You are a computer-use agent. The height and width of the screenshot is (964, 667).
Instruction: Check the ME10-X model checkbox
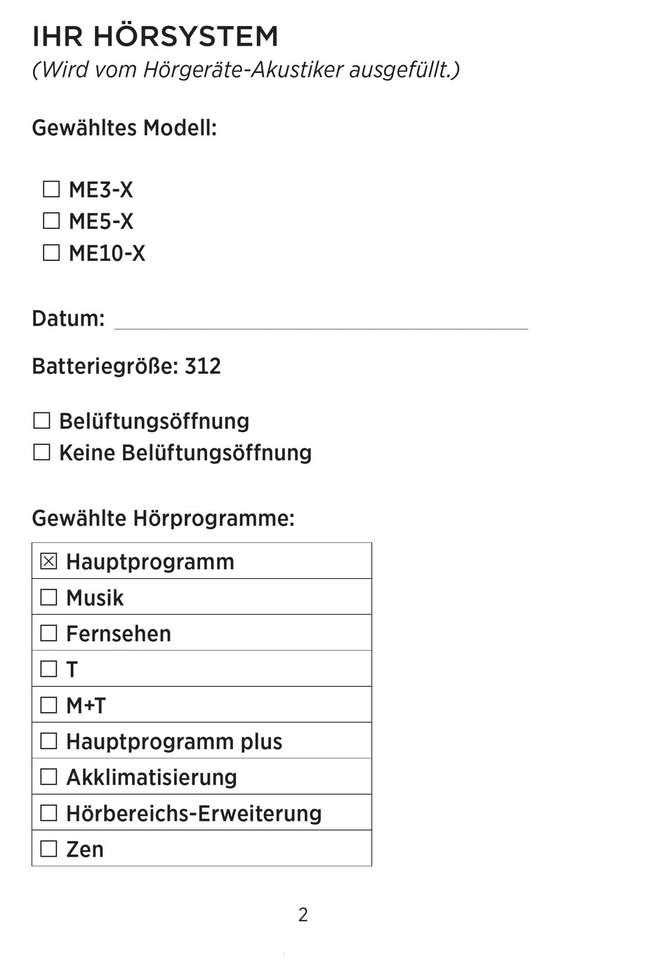51,252
